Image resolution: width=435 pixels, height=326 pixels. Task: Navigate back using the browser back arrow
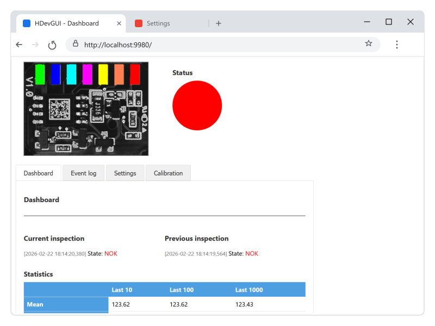tap(19, 45)
